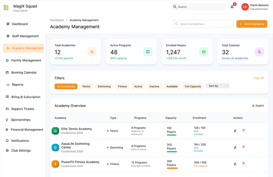
Task: Click the Elite Tennis Academy logo icon
Action: click(x=55, y=131)
